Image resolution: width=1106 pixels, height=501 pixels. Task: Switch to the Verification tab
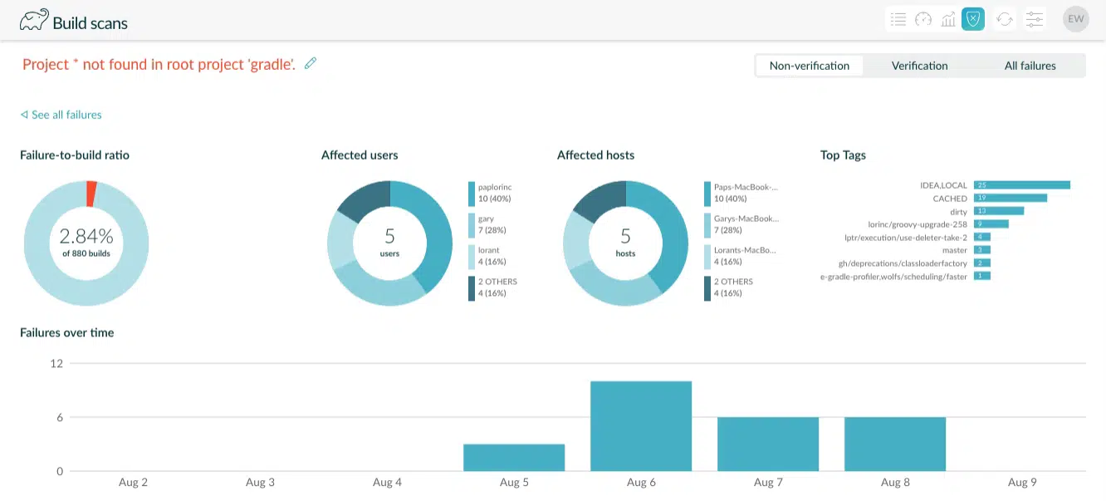click(919, 65)
